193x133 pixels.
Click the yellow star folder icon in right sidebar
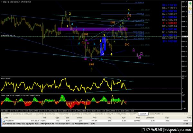(x=190, y=8)
